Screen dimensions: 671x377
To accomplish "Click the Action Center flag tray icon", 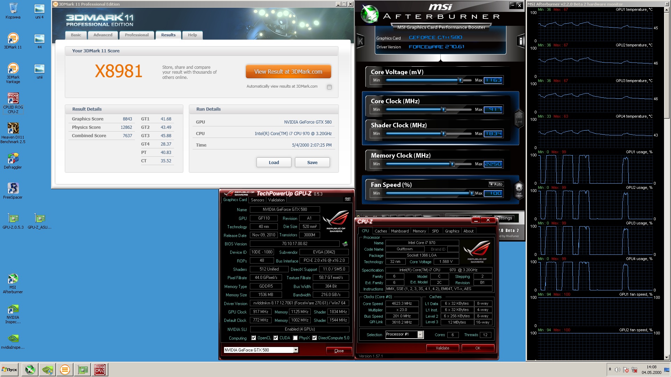I will tap(626, 370).
